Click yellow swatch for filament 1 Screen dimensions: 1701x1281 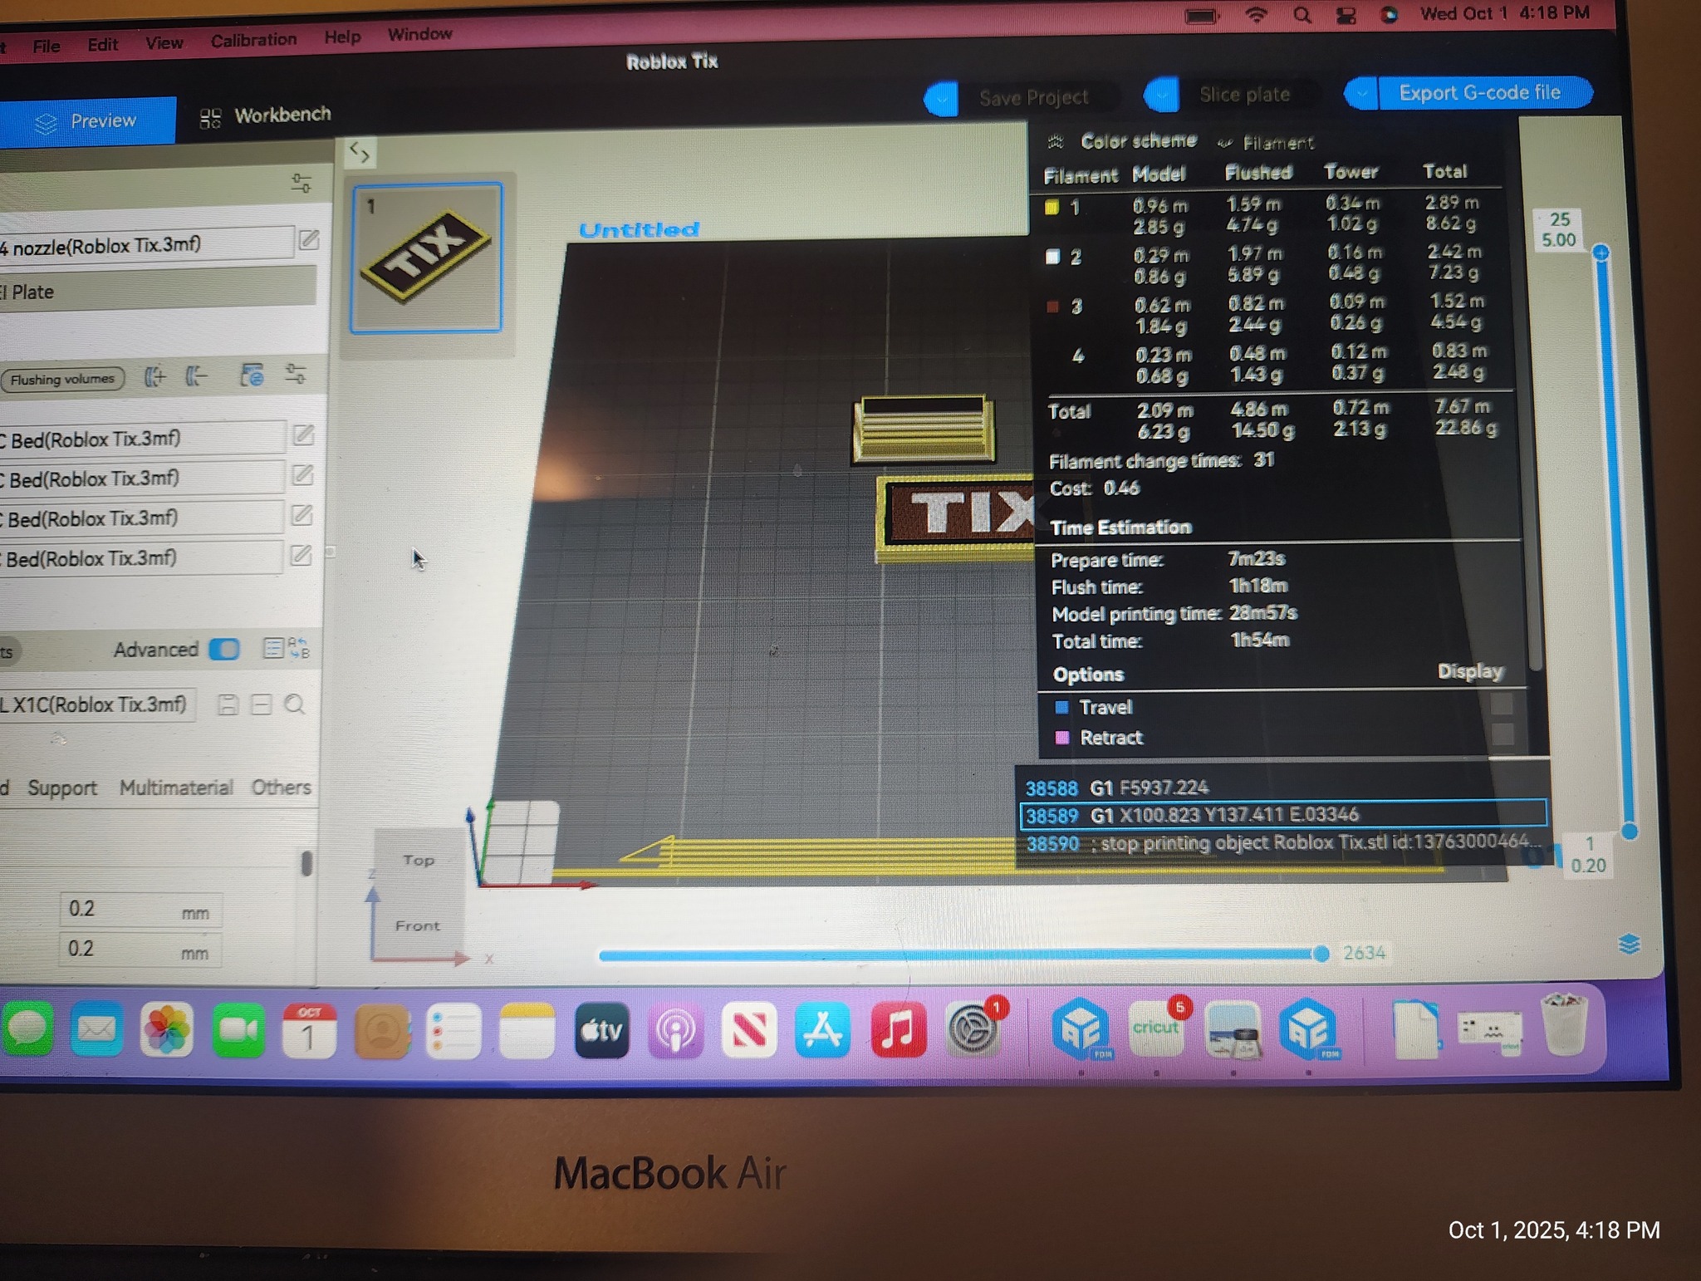[1051, 207]
